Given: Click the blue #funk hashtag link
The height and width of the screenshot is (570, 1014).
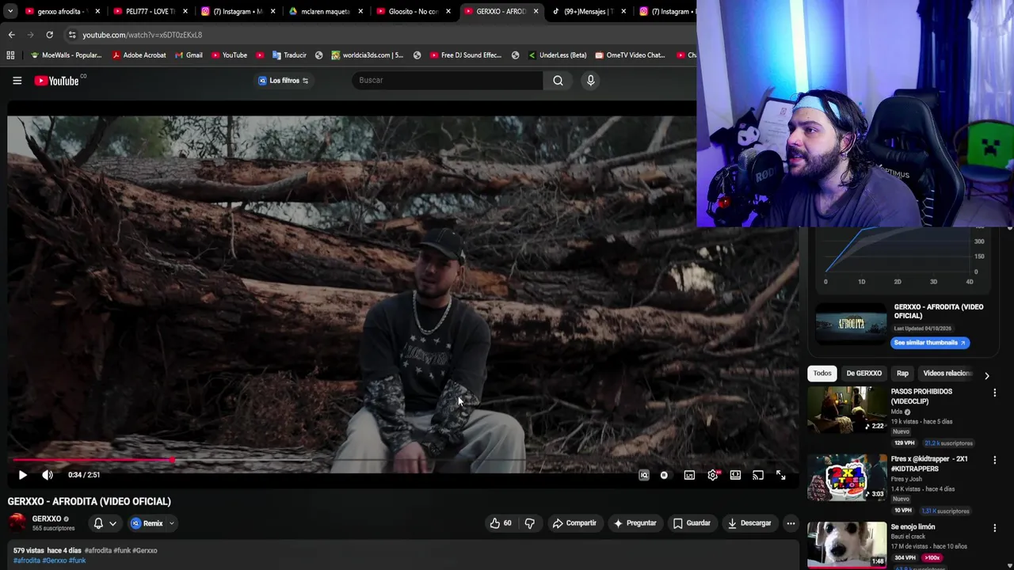Looking at the screenshot, I should point(77,560).
